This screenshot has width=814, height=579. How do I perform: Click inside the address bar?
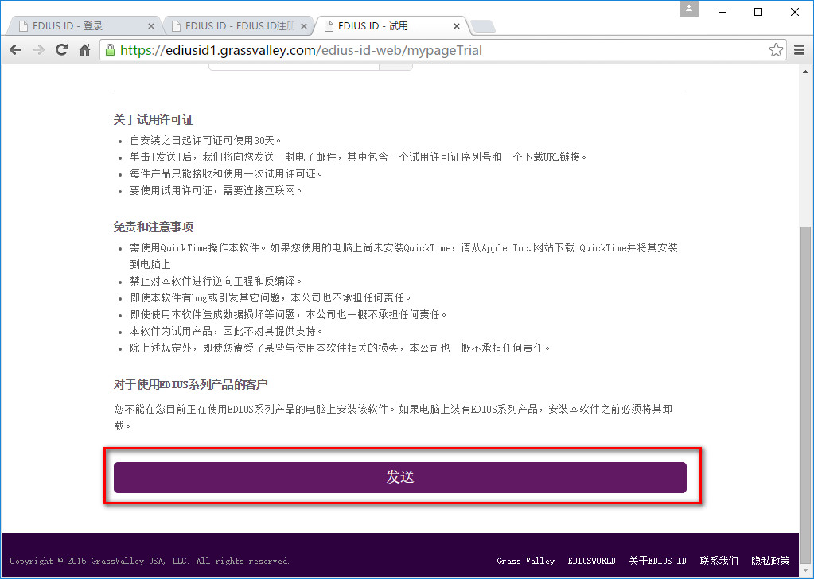tap(398, 49)
